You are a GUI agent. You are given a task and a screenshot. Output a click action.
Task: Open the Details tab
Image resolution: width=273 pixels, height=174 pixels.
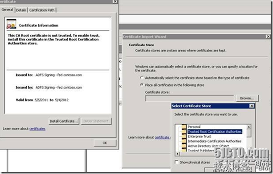click(21, 10)
